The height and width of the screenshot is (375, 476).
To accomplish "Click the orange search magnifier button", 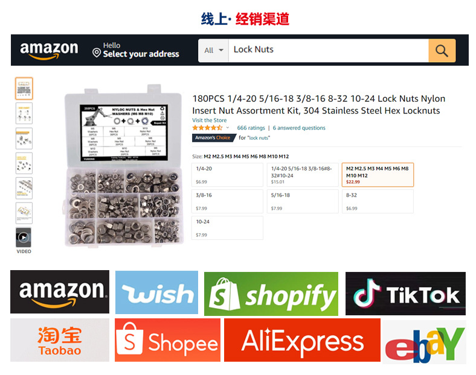I will point(442,51).
